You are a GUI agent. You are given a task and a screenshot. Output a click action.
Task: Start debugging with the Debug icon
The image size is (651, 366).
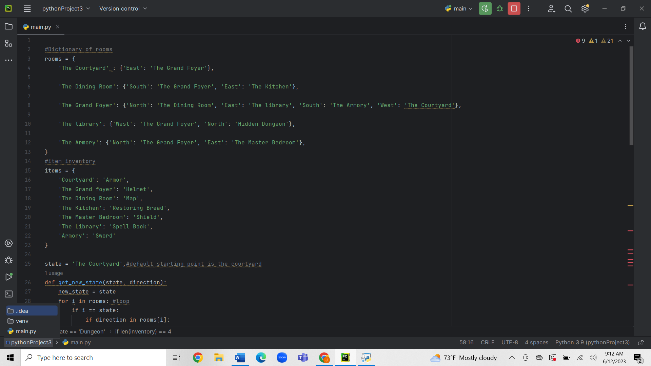(x=499, y=8)
